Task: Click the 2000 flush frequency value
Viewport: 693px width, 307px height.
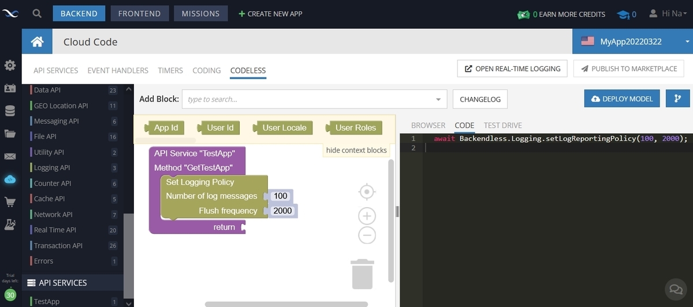Action: tap(283, 211)
